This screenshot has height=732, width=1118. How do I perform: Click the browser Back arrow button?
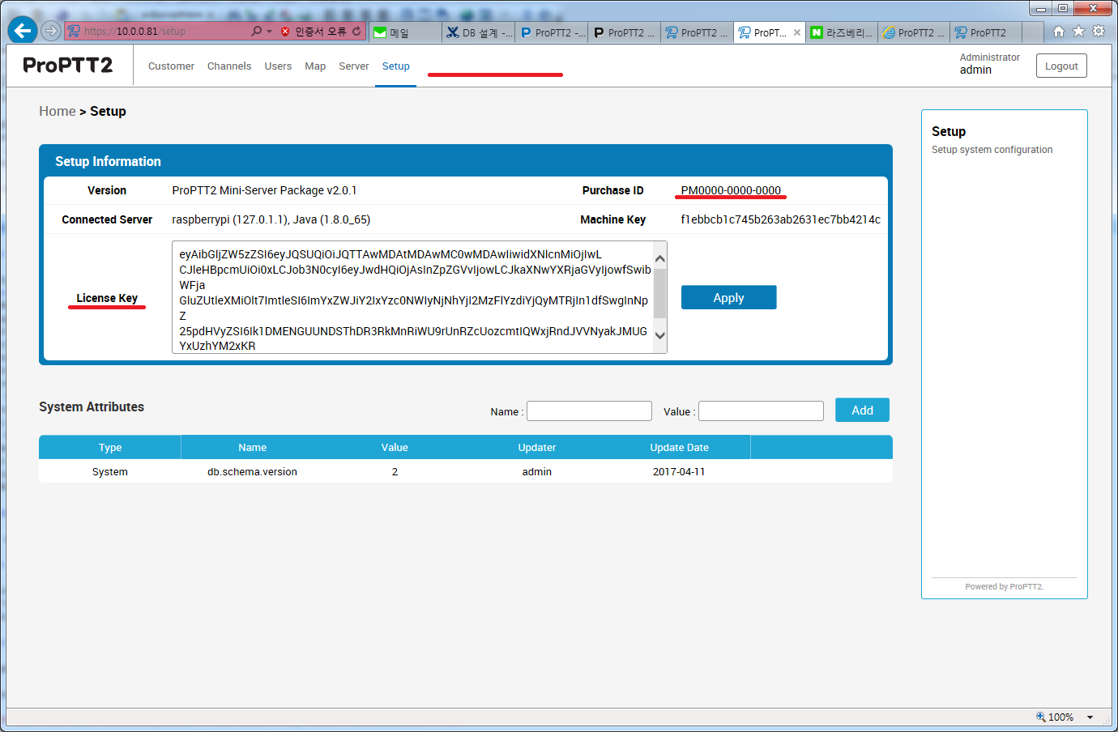coord(23,31)
